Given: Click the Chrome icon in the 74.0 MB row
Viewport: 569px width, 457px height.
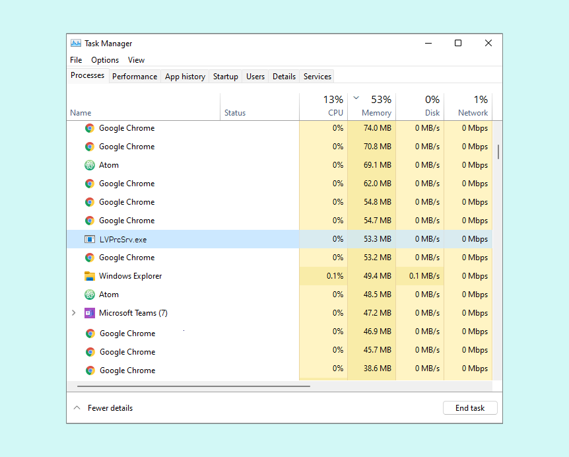Looking at the screenshot, I should 90,128.
